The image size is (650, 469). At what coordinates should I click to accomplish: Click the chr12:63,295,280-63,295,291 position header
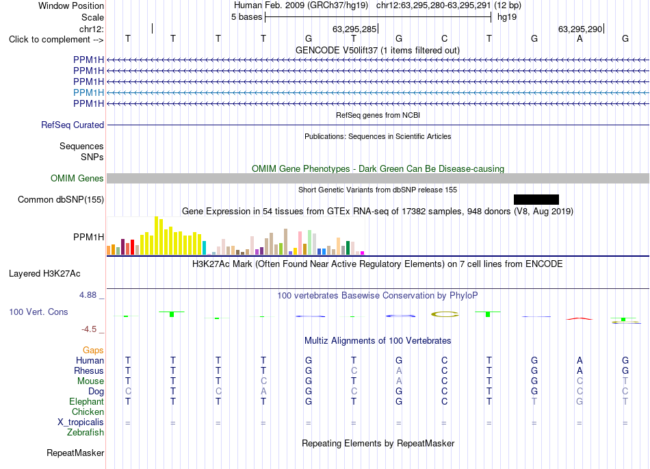coord(433,5)
